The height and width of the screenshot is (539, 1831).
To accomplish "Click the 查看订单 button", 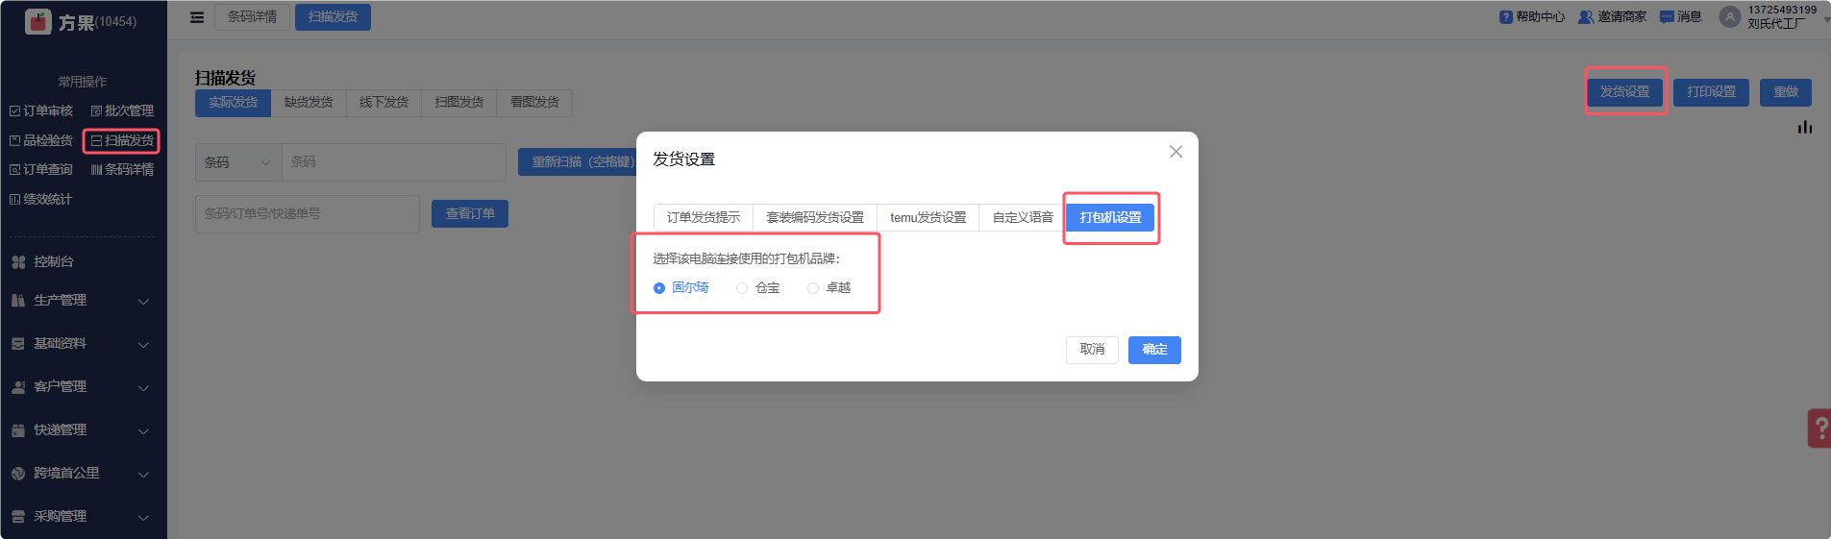I will [x=470, y=214].
